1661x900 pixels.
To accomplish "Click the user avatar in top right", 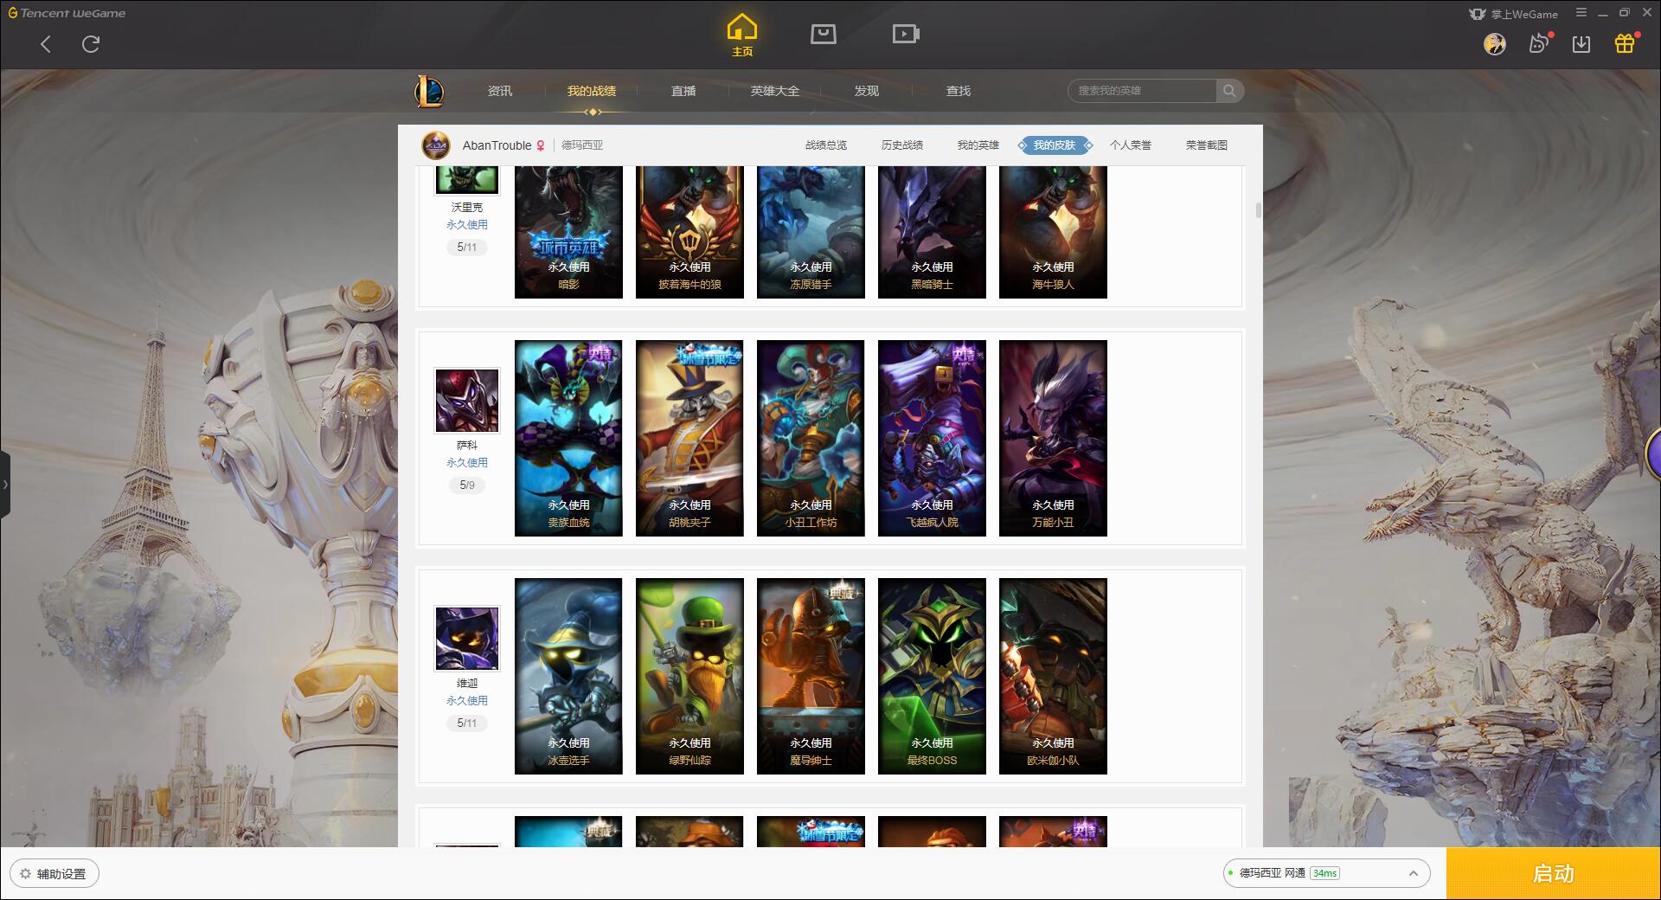I will (1495, 43).
